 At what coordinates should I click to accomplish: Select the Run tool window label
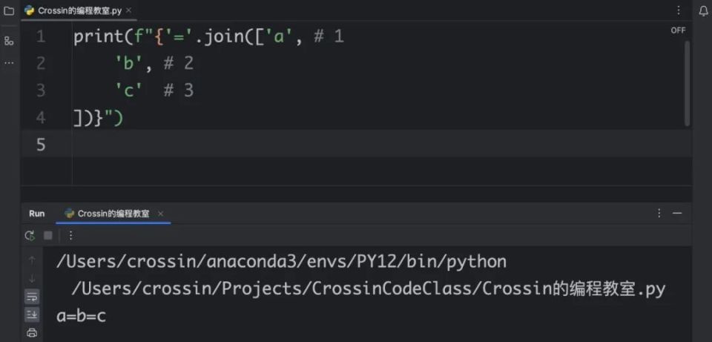tap(37, 214)
